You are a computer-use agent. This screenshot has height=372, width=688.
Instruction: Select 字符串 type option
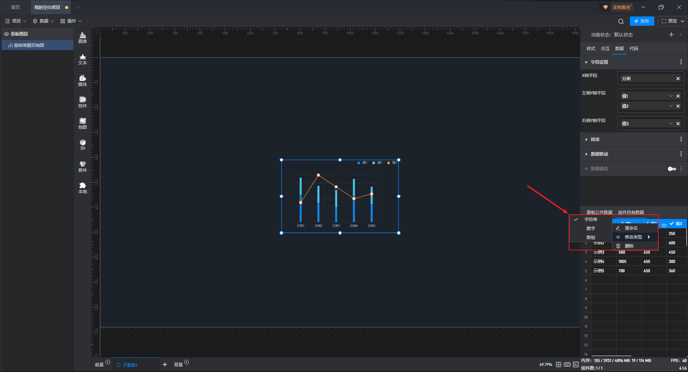591,220
